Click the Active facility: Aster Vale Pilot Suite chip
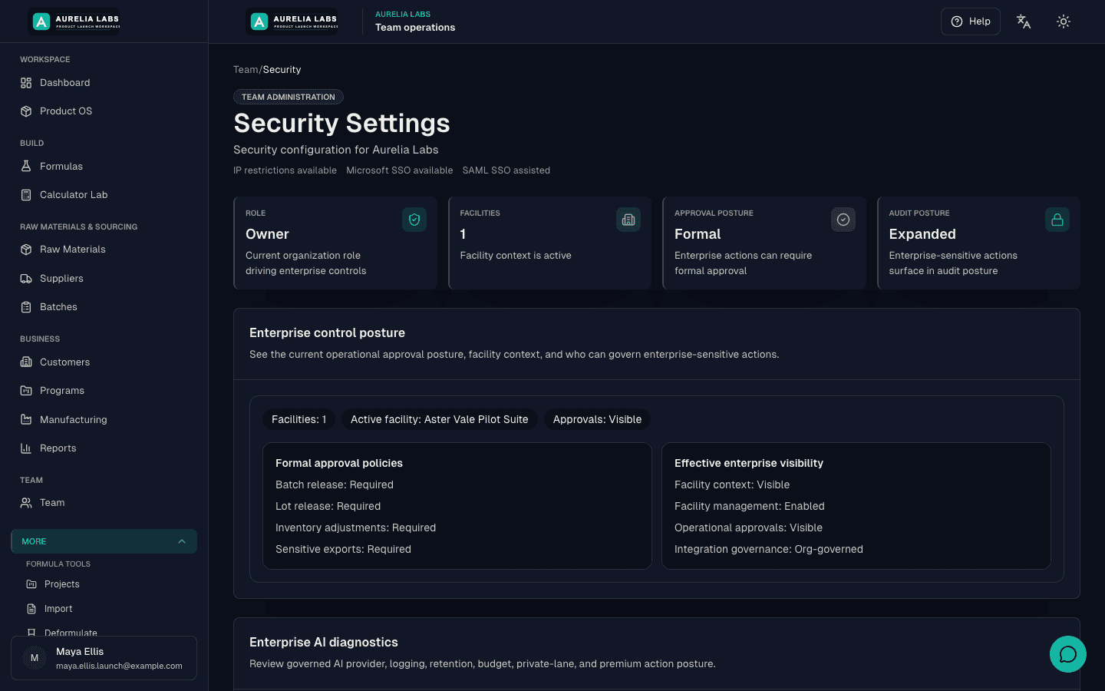The width and height of the screenshot is (1105, 691). [x=440, y=419]
